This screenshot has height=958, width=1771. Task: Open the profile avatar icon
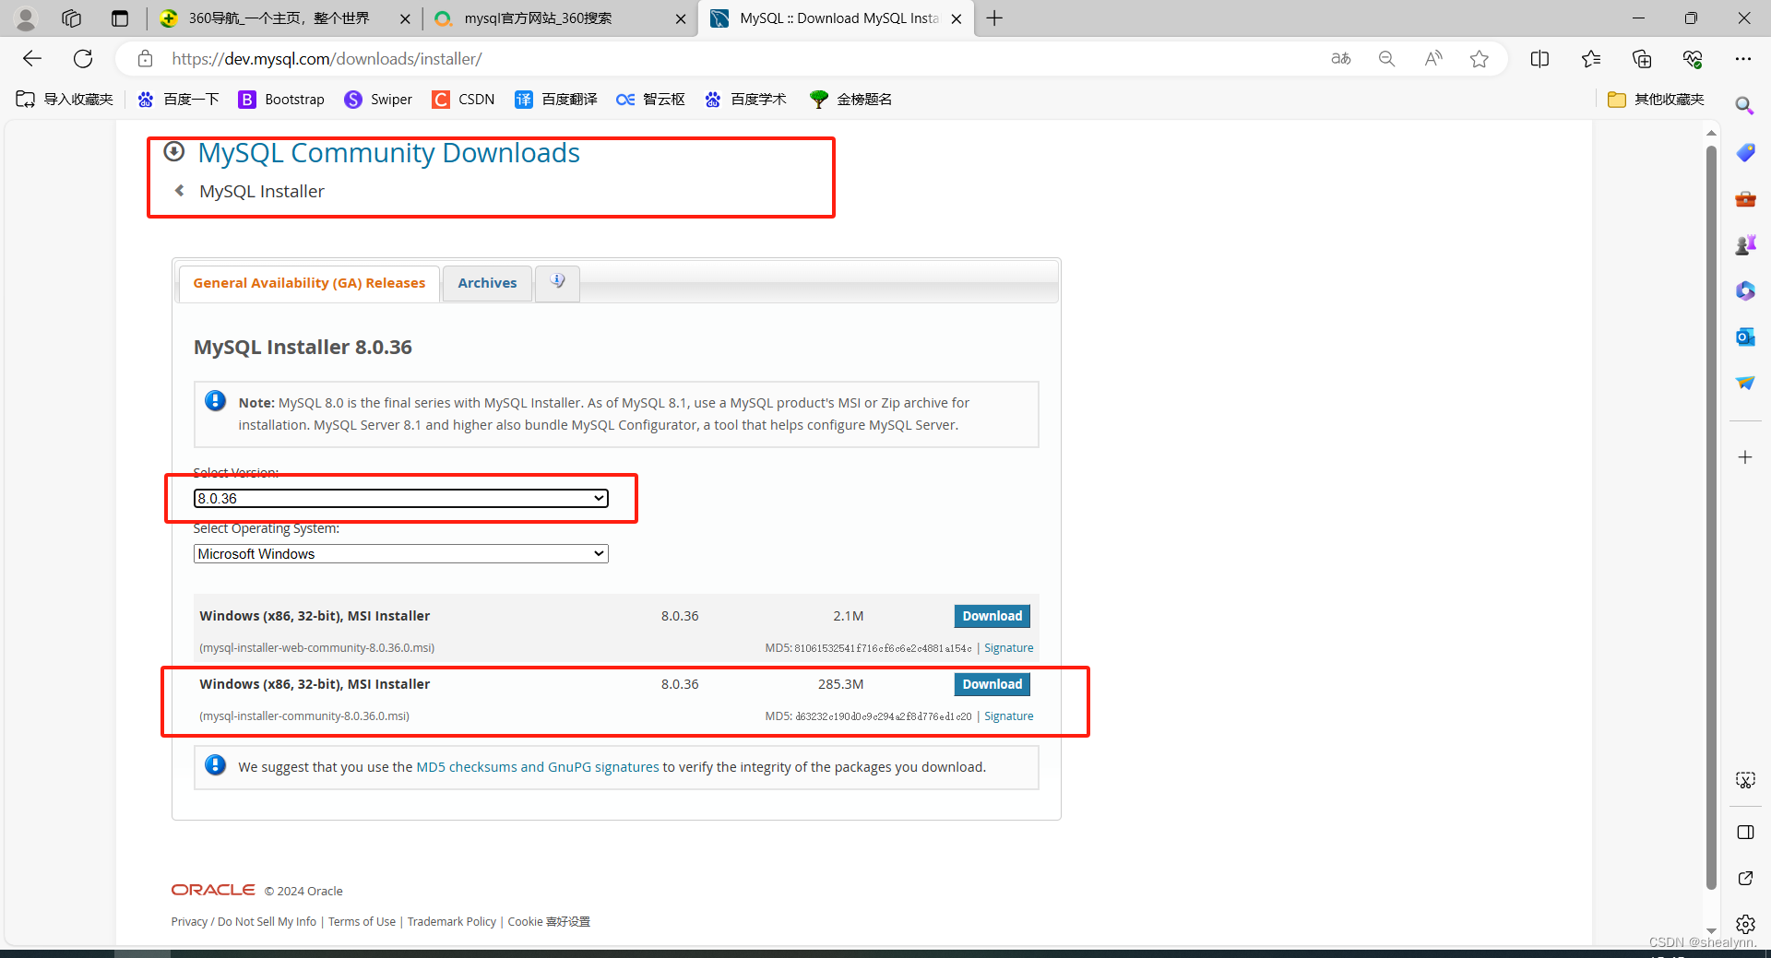click(x=26, y=18)
